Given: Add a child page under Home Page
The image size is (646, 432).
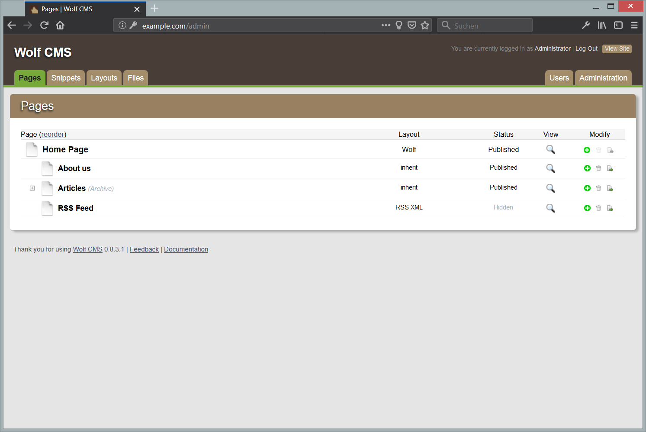Looking at the screenshot, I should [587, 150].
